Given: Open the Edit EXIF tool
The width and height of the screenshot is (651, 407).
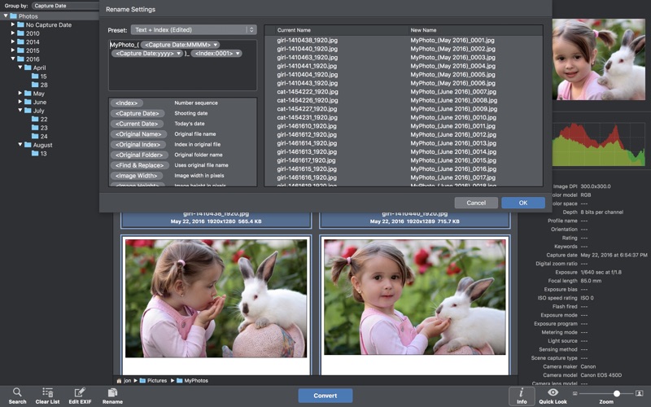Looking at the screenshot, I should 80,392.
